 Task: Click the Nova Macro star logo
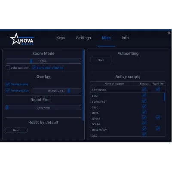22,39
